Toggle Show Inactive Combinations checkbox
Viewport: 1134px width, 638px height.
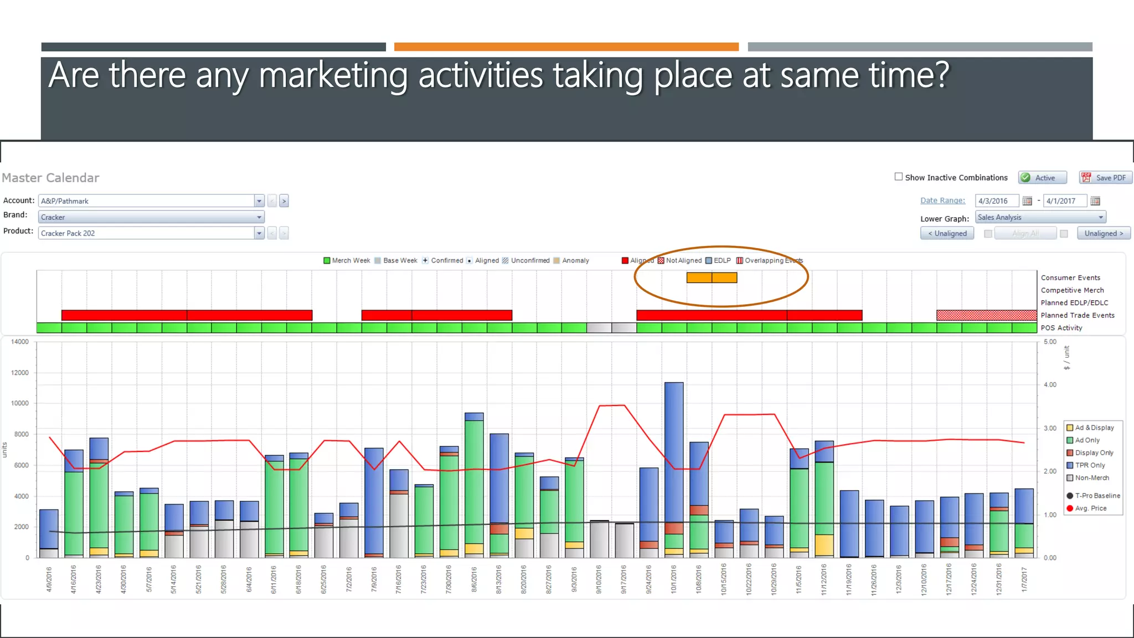[899, 177]
